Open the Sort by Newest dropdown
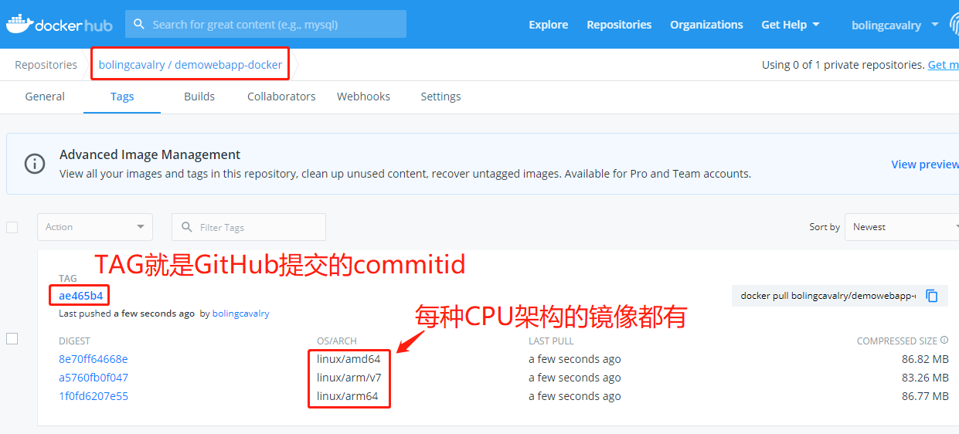959x434 pixels. (902, 227)
